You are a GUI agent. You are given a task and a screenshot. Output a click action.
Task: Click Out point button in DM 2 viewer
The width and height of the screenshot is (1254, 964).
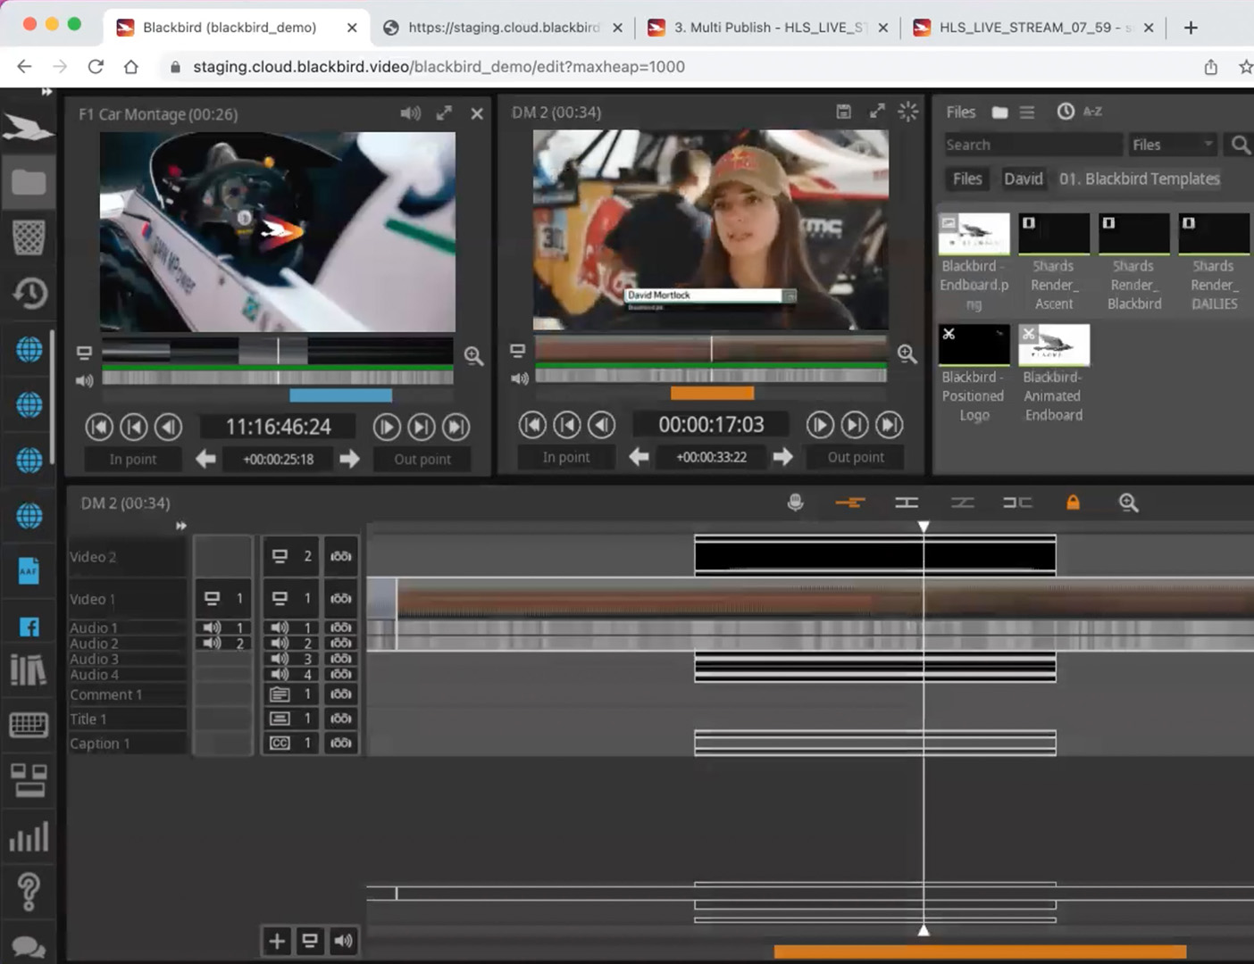(x=855, y=457)
